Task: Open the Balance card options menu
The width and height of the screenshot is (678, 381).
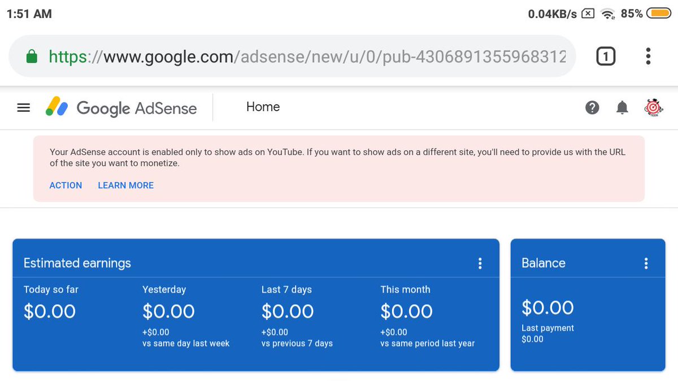Action: tap(646, 263)
